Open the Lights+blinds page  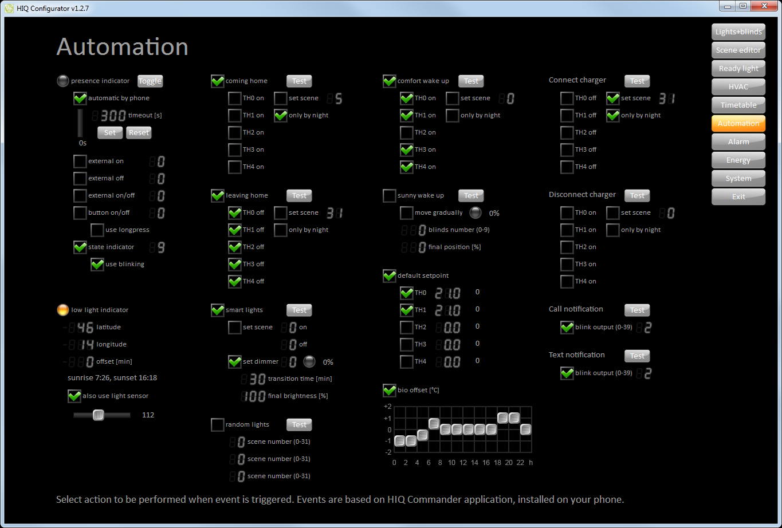pyautogui.click(x=738, y=32)
